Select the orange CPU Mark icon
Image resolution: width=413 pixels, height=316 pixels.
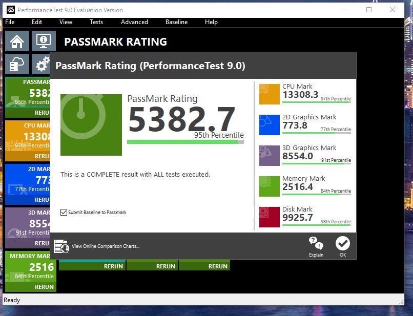pos(270,94)
